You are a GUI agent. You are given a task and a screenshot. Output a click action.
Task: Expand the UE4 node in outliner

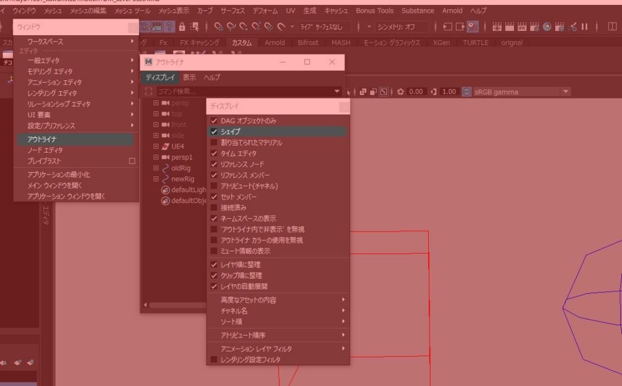click(156, 146)
